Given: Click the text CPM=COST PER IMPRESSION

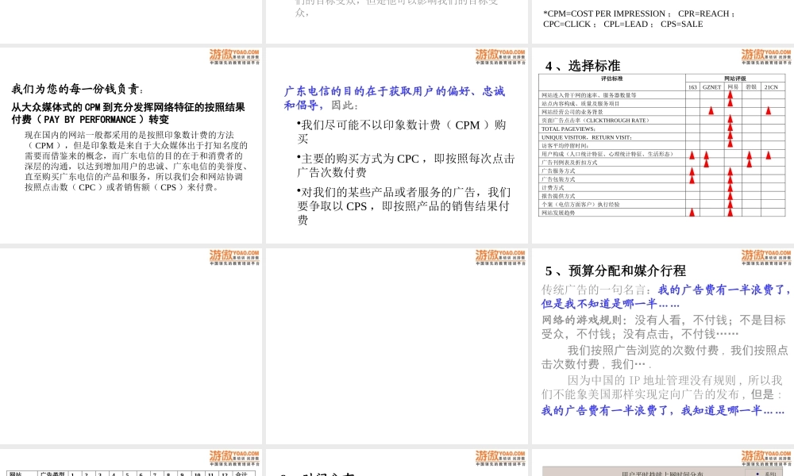Looking at the screenshot, I should click(x=607, y=13).
